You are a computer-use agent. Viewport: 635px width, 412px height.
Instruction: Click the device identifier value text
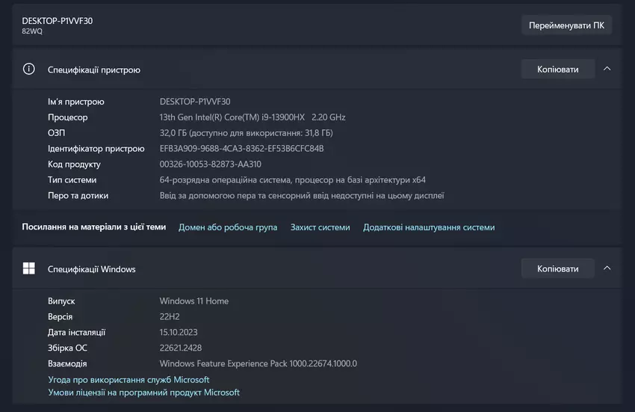(241, 149)
